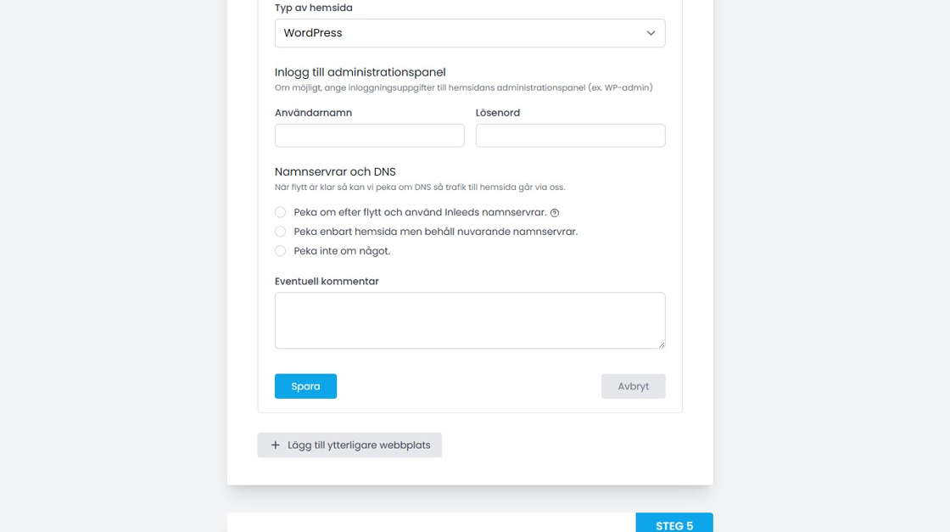This screenshot has height=532, width=950.
Task: Click the help icon beside Inleeds namnservrar
Action: coord(555,213)
